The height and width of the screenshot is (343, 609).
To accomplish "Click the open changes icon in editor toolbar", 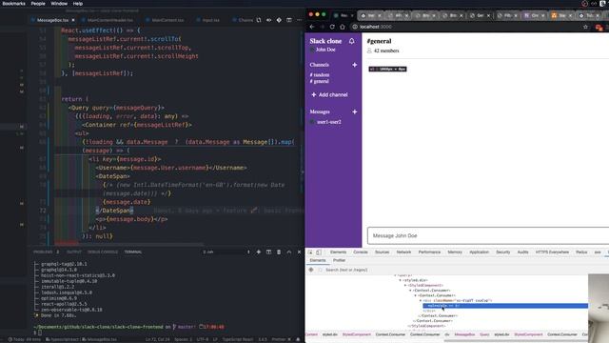I will (x=259, y=20).
